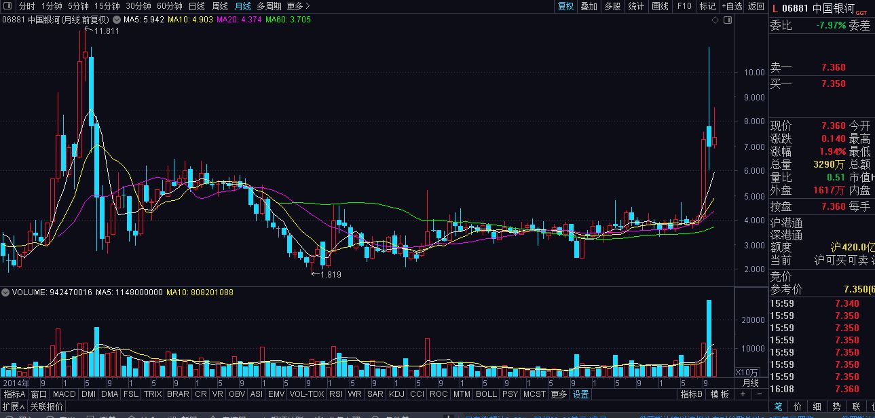The width and height of the screenshot is (875, 418).
Task: Apply the FSL indicator
Action: (x=131, y=394)
